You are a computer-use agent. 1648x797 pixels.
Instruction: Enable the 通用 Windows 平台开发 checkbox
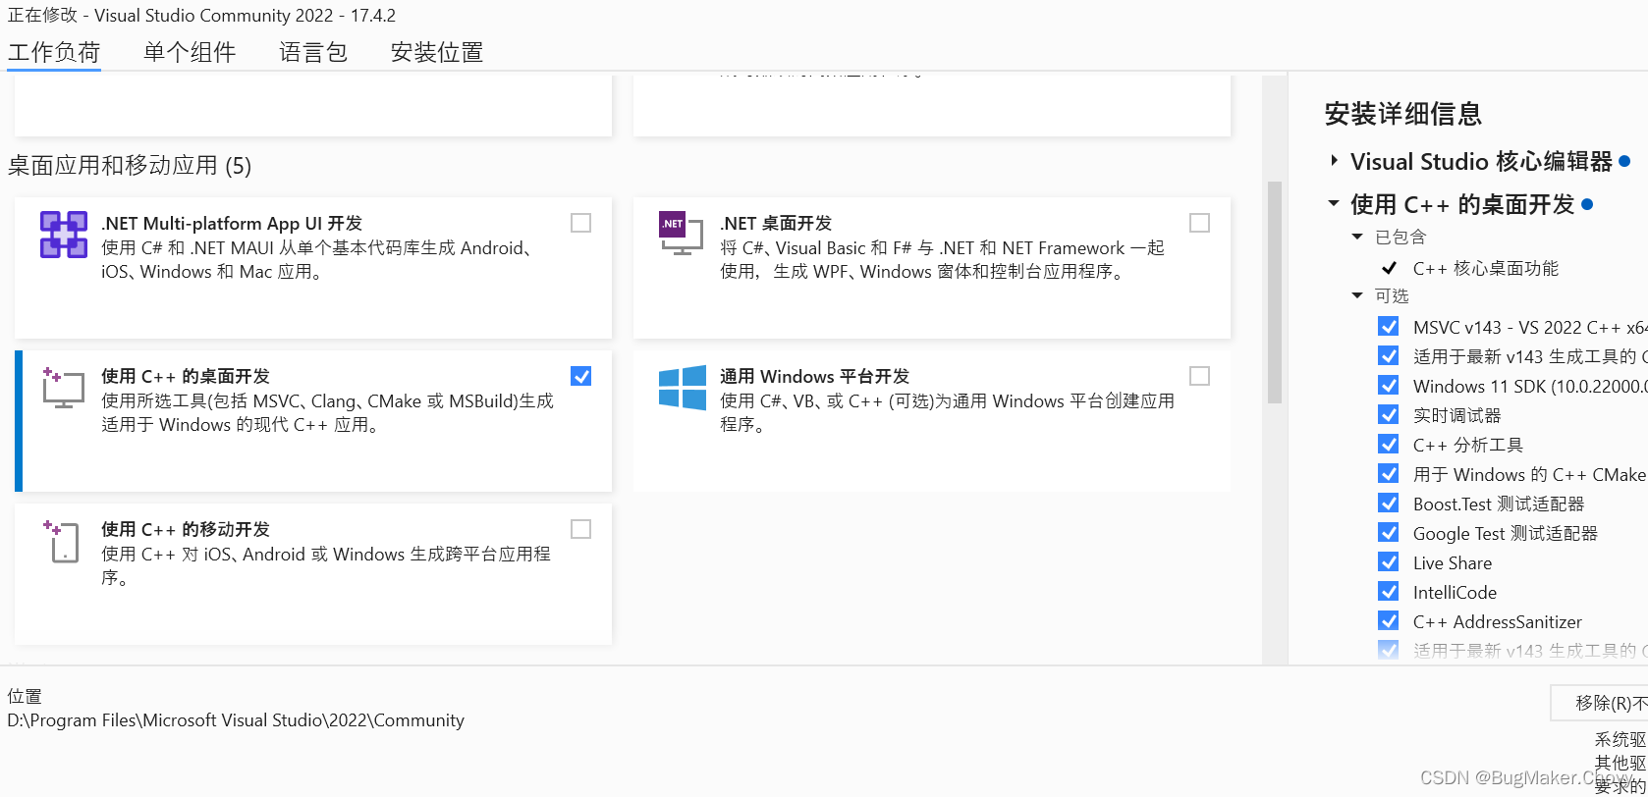[1199, 376]
